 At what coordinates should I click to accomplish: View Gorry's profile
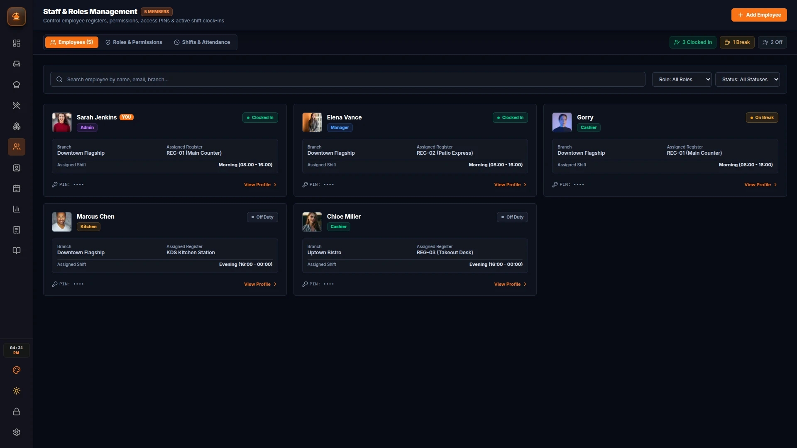tap(760, 185)
